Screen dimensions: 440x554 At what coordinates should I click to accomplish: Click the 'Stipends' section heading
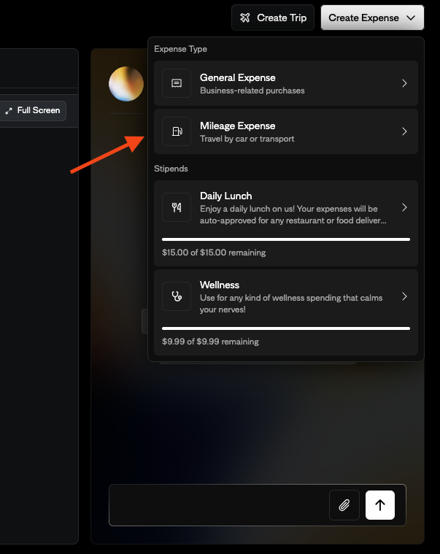click(171, 169)
